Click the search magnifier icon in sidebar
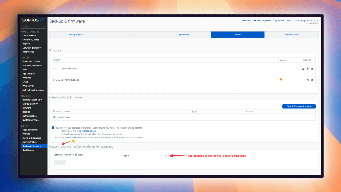 [x=44, y=27]
